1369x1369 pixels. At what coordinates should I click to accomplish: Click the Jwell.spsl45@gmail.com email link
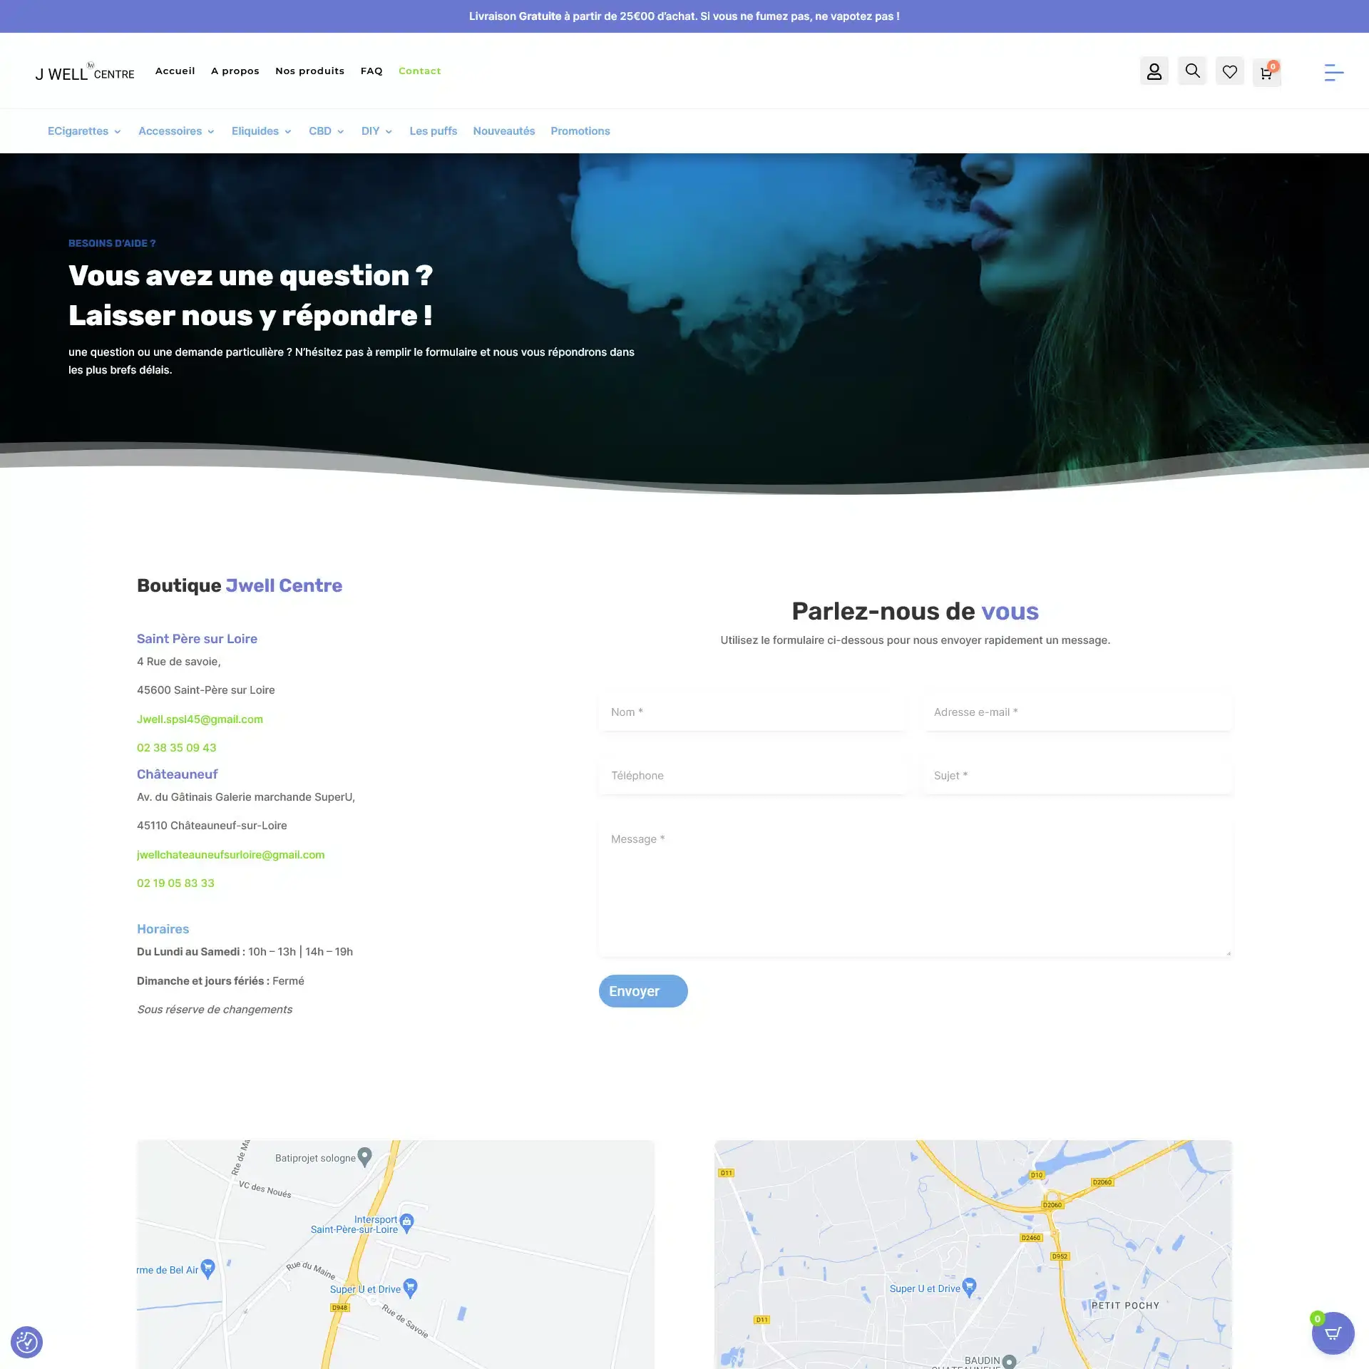200,719
